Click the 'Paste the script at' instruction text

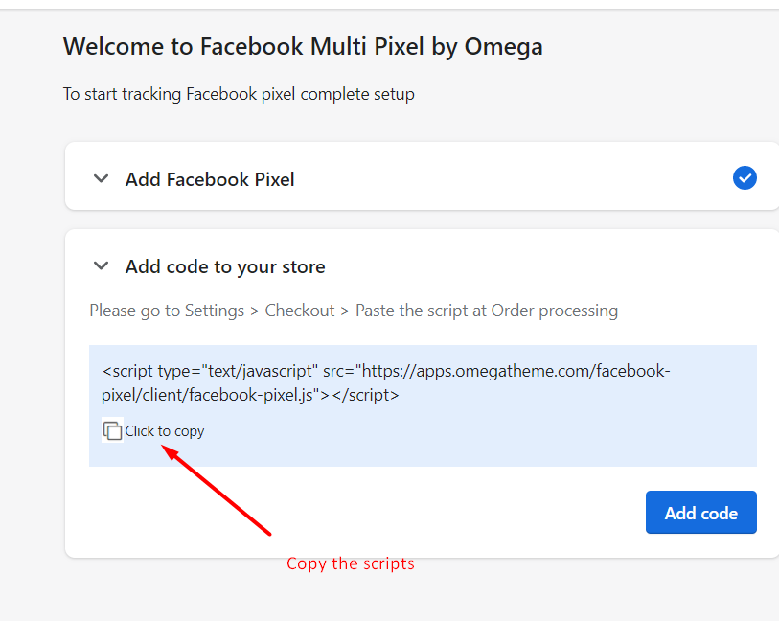[x=422, y=310]
